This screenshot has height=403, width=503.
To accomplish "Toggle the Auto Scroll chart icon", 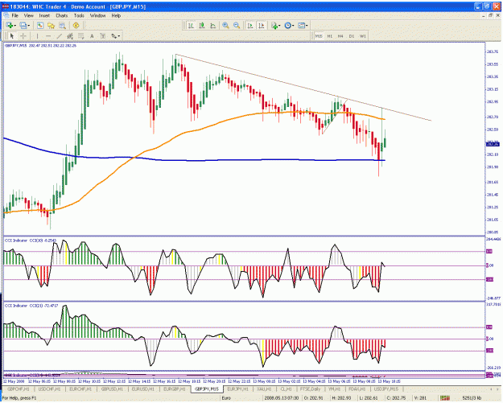I will point(250,25).
